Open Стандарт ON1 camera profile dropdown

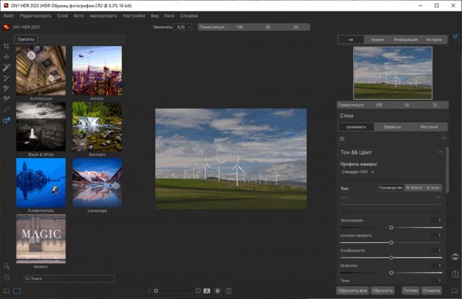[x=358, y=172]
